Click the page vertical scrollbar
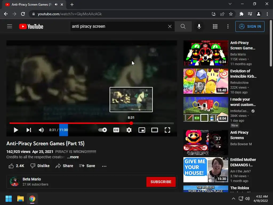273x205 pixels. (x=271, y=44)
